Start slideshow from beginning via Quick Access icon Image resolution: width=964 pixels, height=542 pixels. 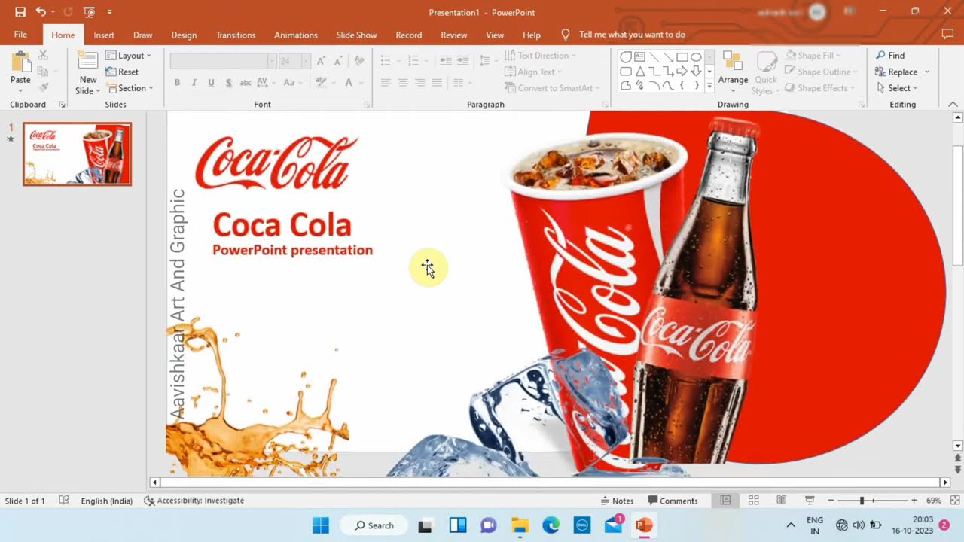click(x=90, y=12)
